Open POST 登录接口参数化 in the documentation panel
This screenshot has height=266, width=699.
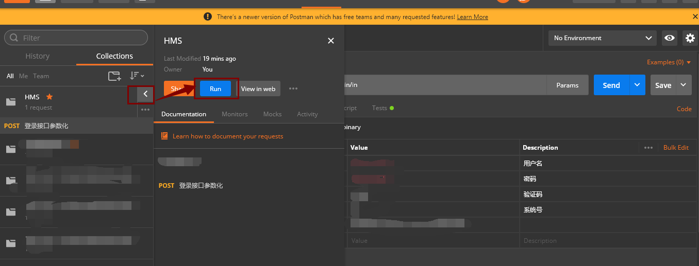(x=191, y=185)
